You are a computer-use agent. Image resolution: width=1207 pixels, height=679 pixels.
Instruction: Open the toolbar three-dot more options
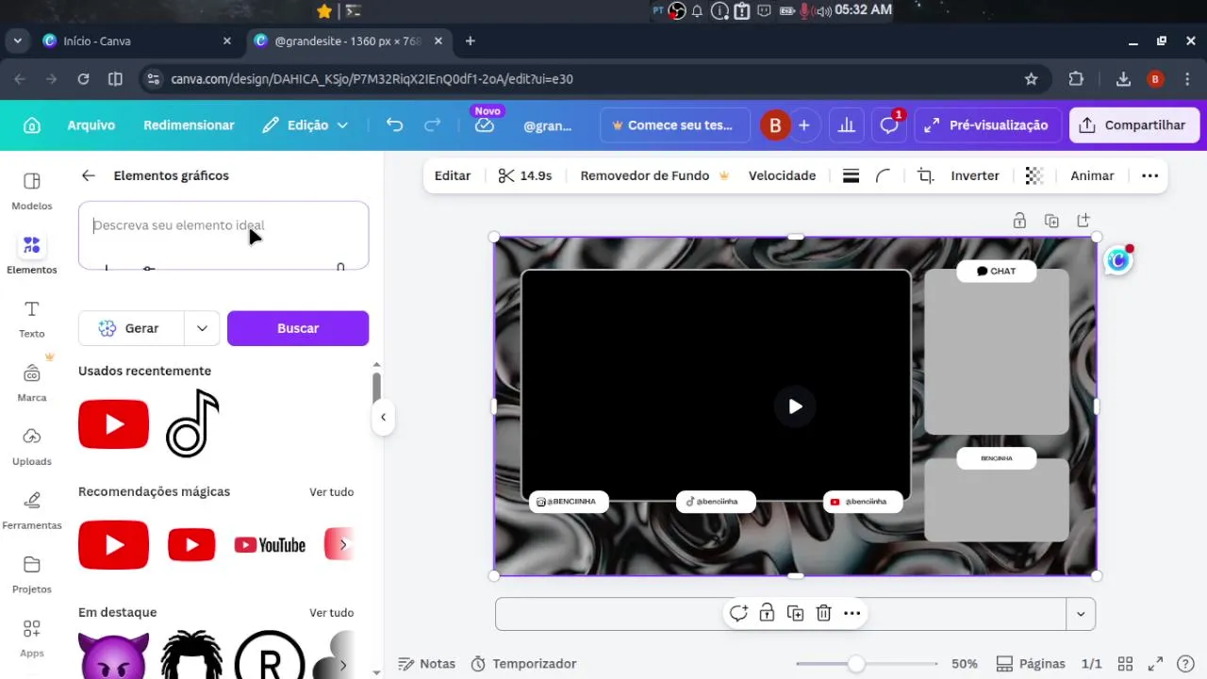click(1149, 175)
